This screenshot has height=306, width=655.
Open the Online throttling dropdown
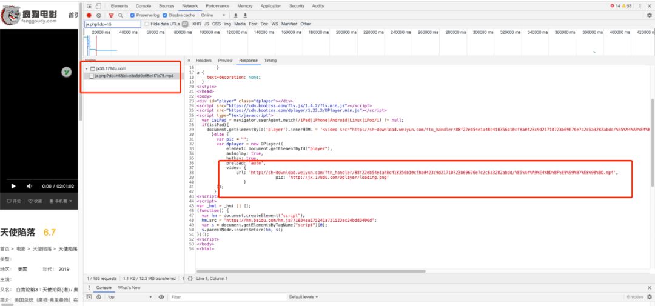click(x=210, y=15)
